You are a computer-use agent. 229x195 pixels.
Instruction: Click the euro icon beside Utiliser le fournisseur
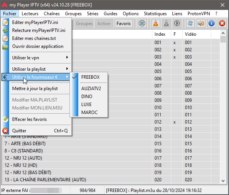[5, 77]
